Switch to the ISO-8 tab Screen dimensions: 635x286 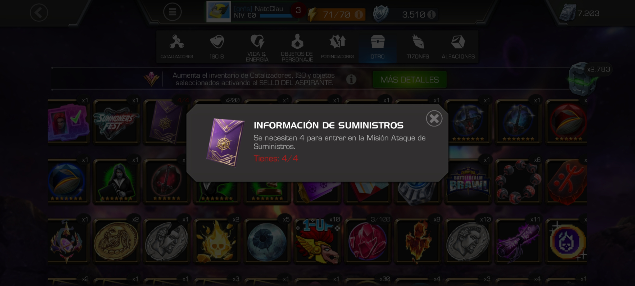click(x=217, y=47)
